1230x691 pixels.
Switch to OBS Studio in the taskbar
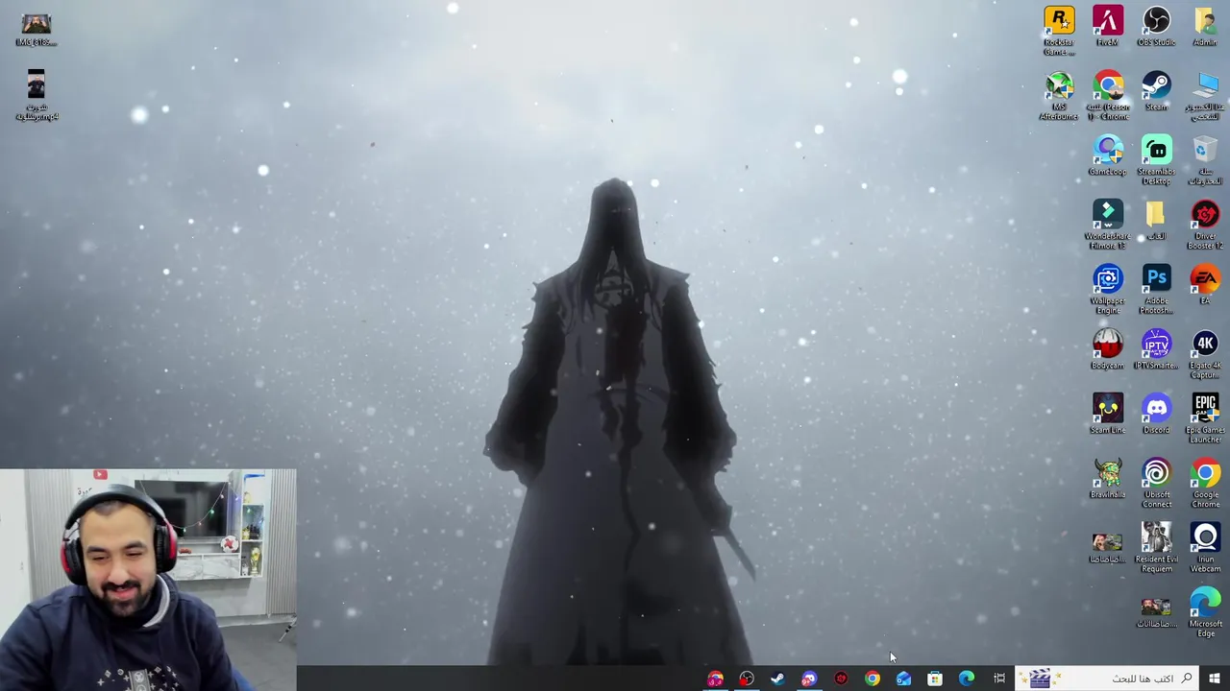747,679
